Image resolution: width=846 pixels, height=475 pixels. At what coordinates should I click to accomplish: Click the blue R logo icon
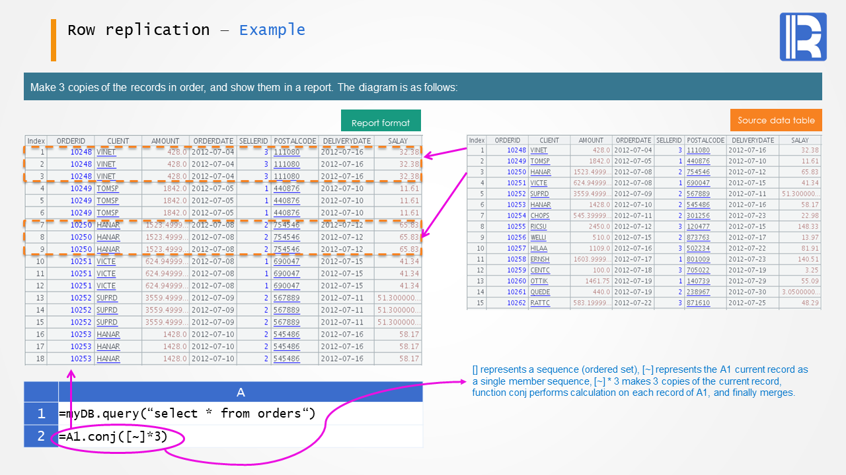pyautogui.click(x=803, y=37)
